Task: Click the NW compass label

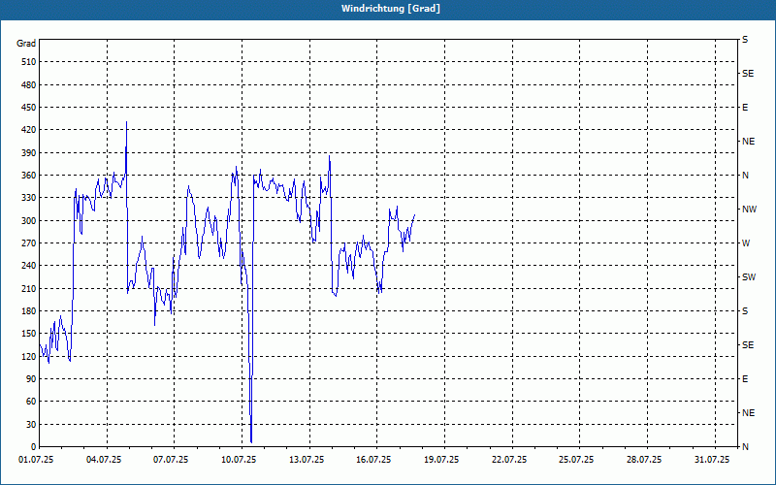Action: [x=749, y=210]
